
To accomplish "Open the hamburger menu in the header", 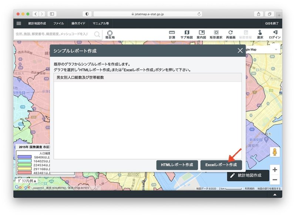I will (x=19, y=23).
